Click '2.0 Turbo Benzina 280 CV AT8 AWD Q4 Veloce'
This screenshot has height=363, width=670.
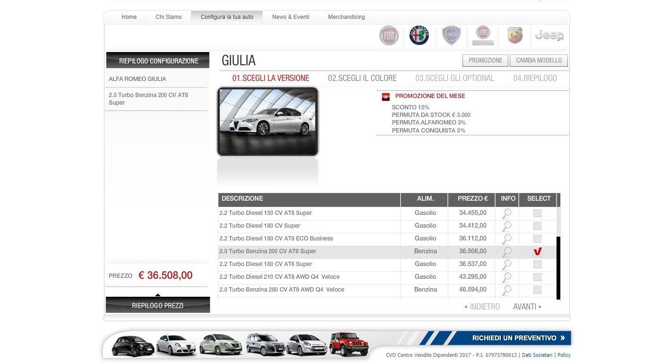click(x=282, y=290)
